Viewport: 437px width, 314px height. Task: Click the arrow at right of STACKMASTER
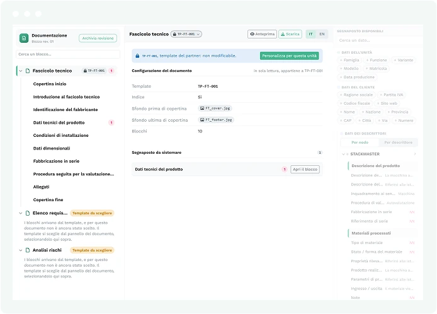[415, 154]
